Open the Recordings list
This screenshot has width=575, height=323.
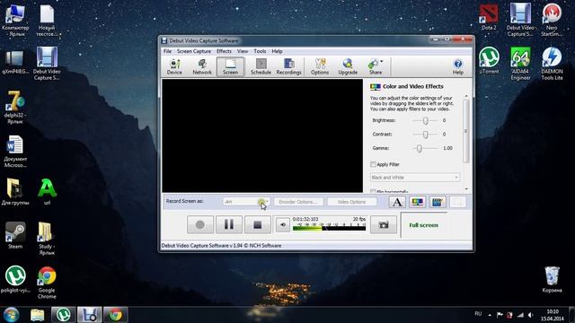(288, 66)
